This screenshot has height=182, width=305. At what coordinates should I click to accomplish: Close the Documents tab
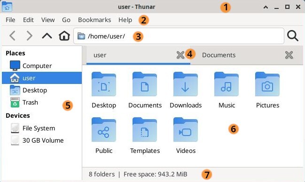pos(289,55)
